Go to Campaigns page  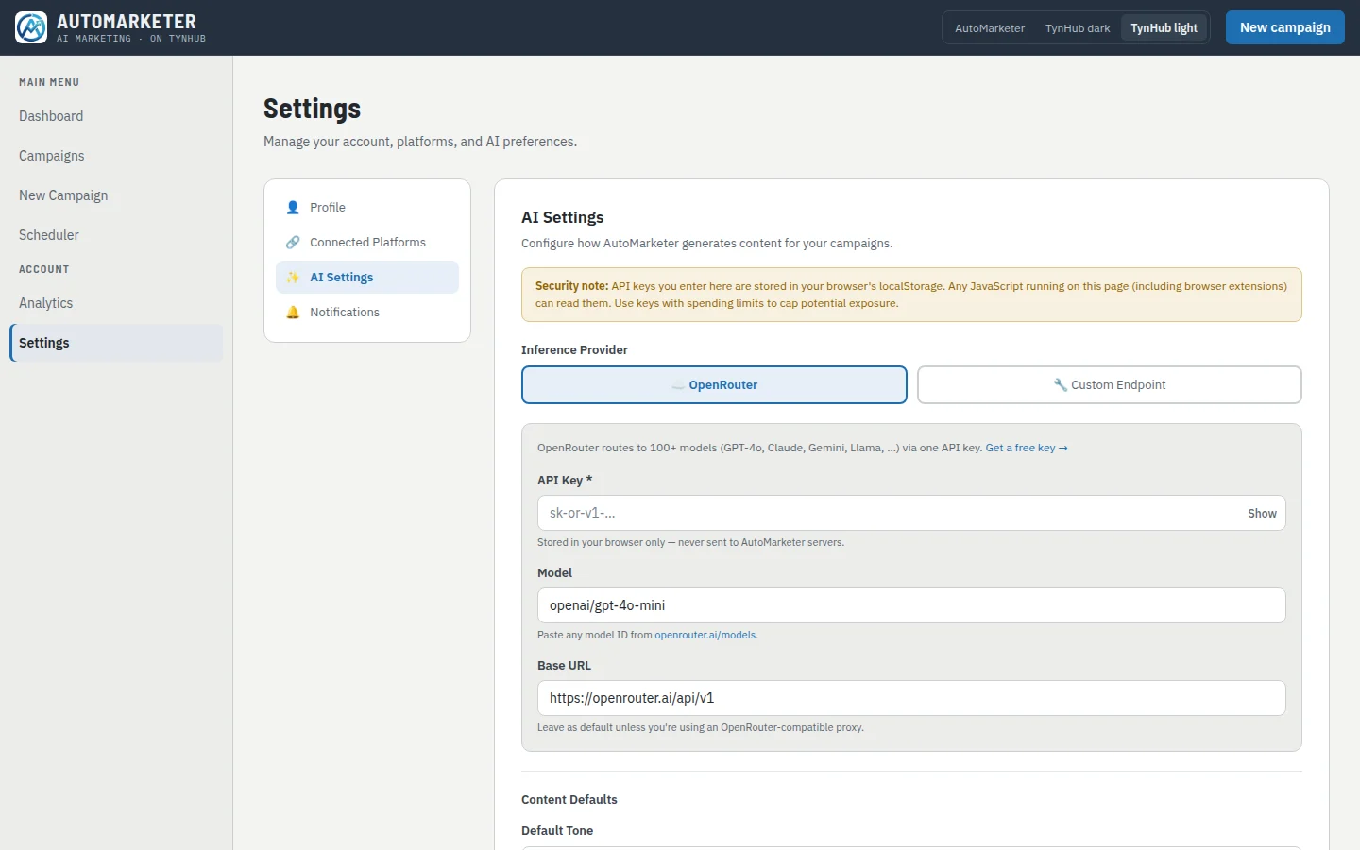(116, 156)
